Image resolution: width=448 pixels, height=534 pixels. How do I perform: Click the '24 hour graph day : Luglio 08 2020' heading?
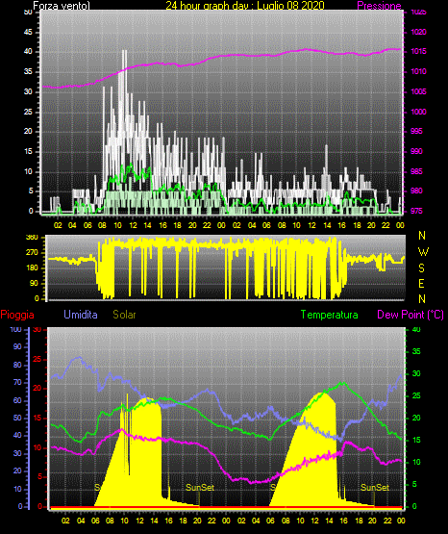(x=245, y=6)
